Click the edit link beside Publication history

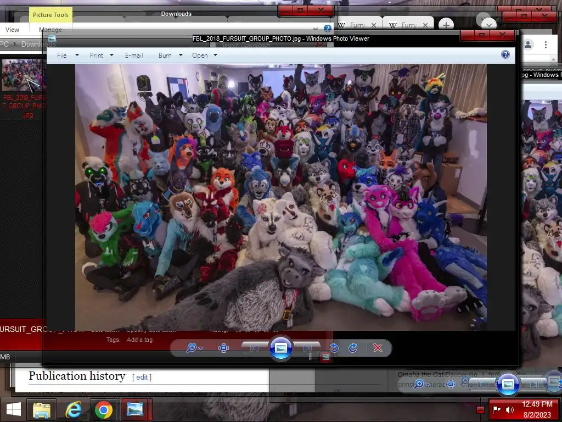142,377
